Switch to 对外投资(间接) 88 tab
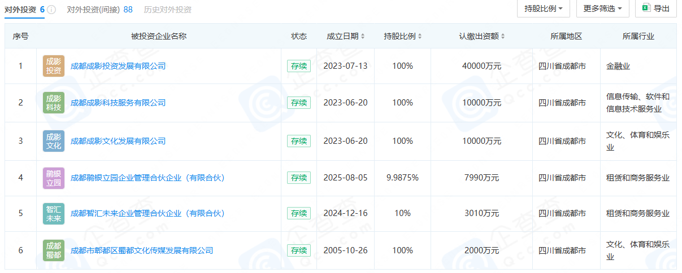 (x=100, y=10)
